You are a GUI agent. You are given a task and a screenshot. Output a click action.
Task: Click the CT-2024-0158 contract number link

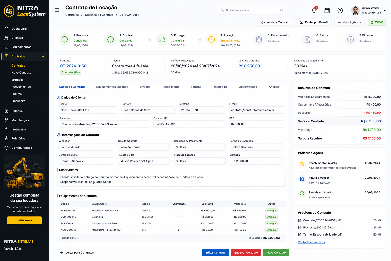point(73,66)
